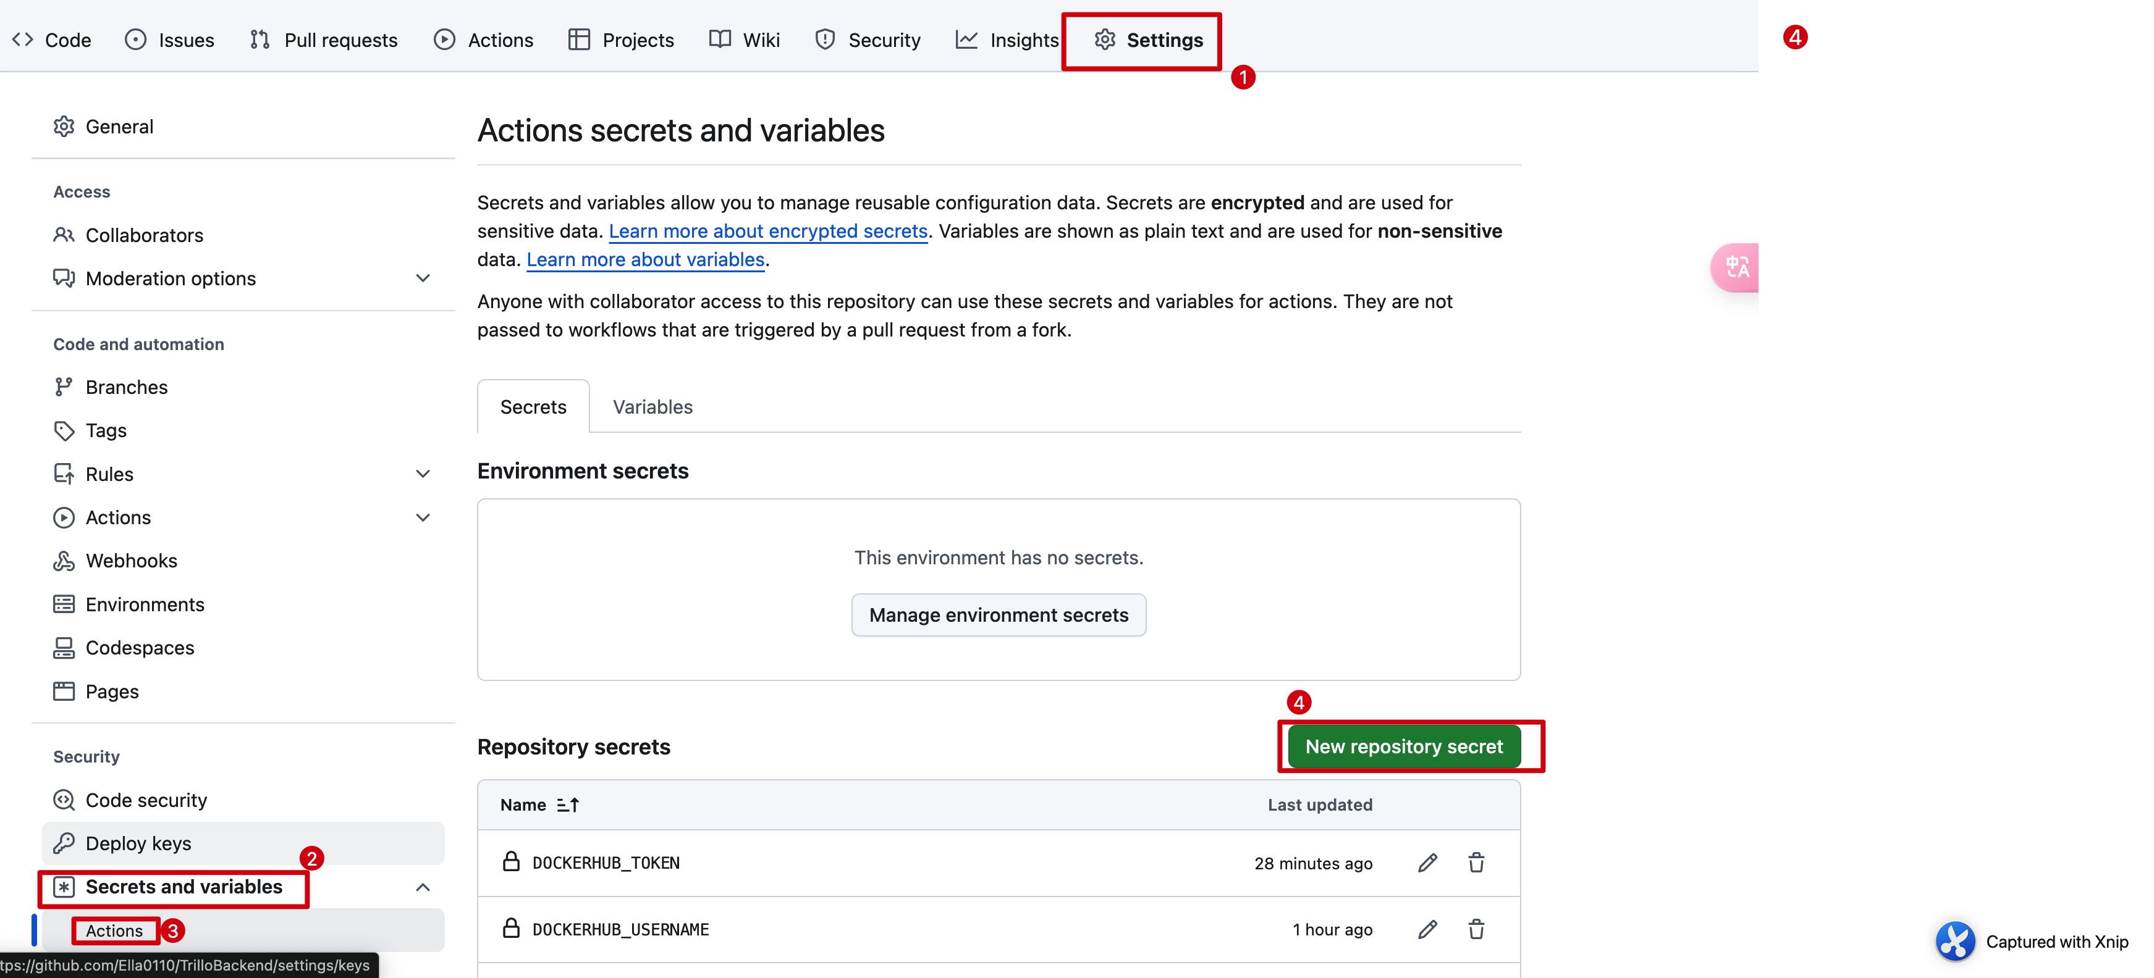
Task: Expand the Actions sidebar section chevron
Action: [423, 518]
